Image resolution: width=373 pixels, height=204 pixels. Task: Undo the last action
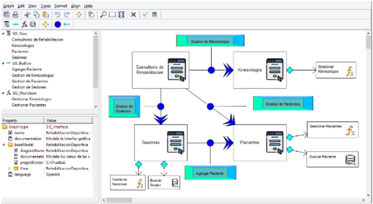pos(57,15)
